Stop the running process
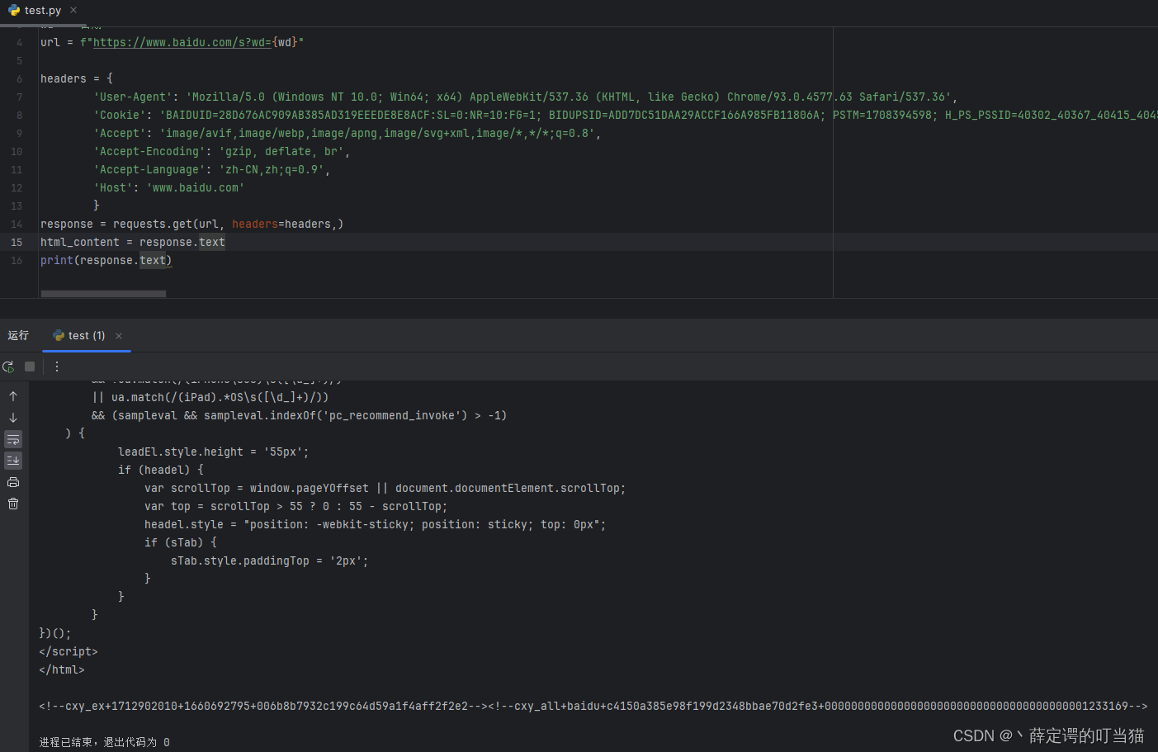This screenshot has height=752, width=1158. [x=30, y=367]
